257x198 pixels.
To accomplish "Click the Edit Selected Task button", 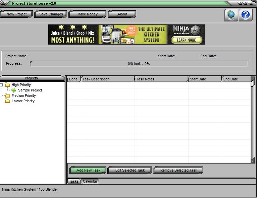I will click(x=130, y=170).
